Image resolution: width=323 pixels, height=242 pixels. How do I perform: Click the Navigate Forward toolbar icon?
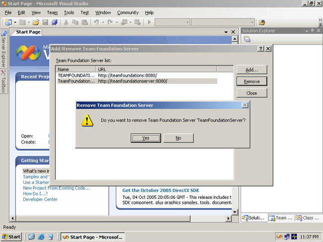(137, 22)
